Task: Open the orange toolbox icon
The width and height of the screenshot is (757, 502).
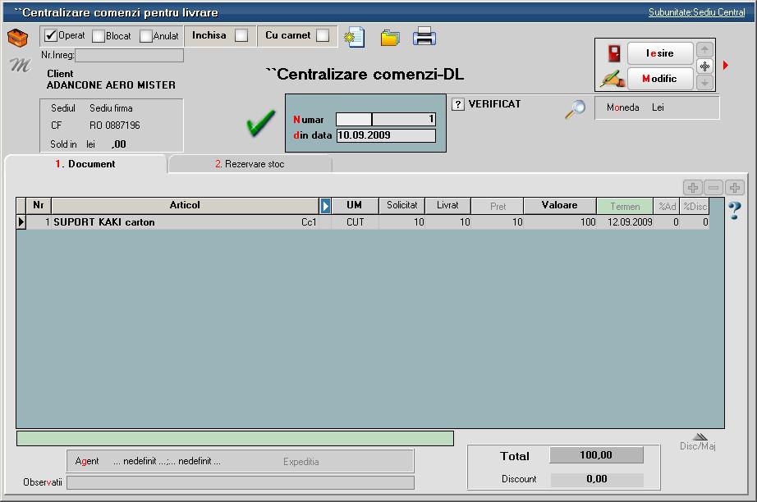Action: point(17,38)
